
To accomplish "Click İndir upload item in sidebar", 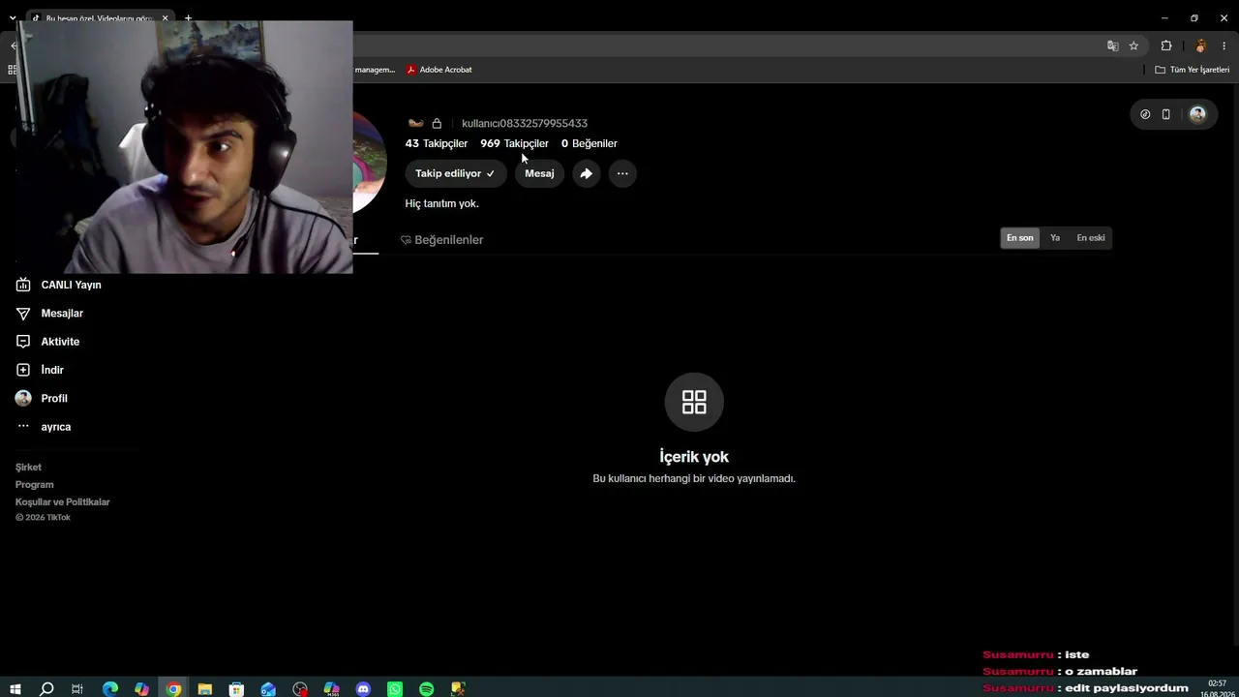I will tap(40, 370).
